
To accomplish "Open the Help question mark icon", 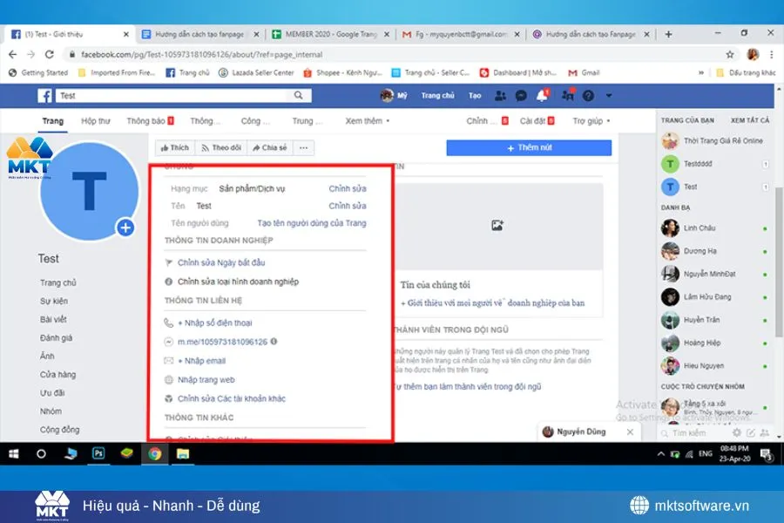I will tap(587, 94).
